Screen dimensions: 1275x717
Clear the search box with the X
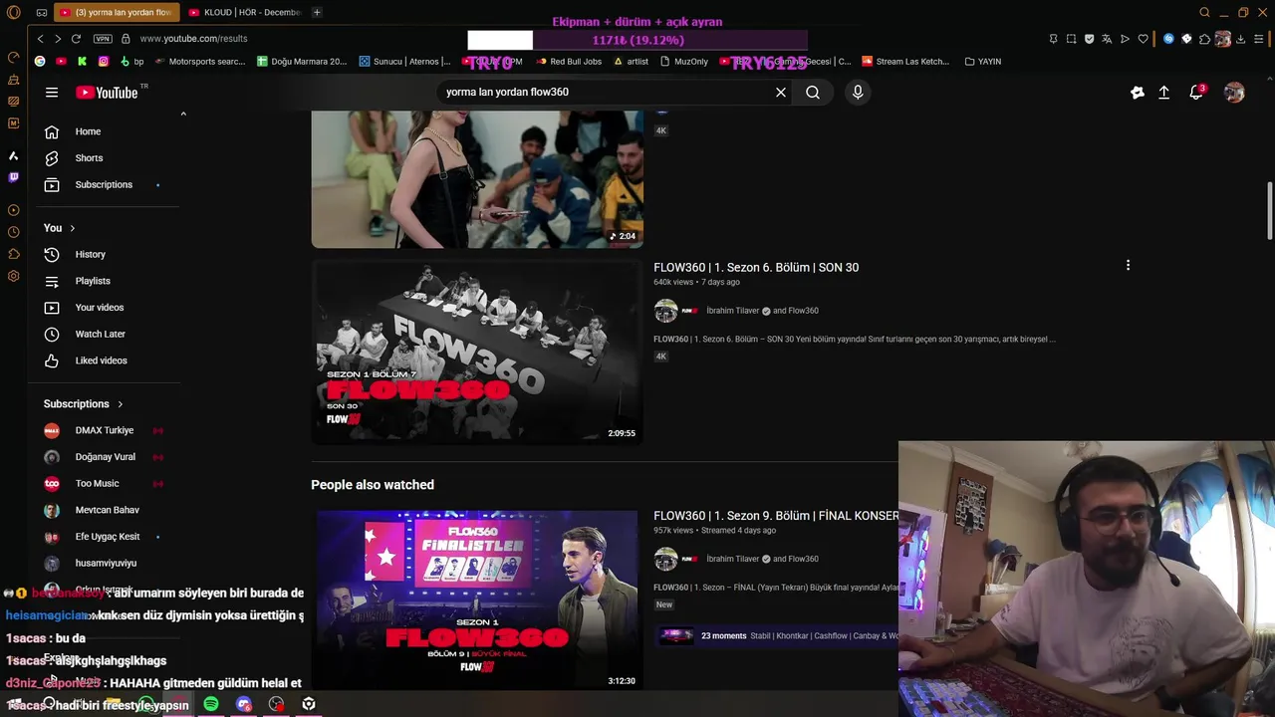pos(781,93)
